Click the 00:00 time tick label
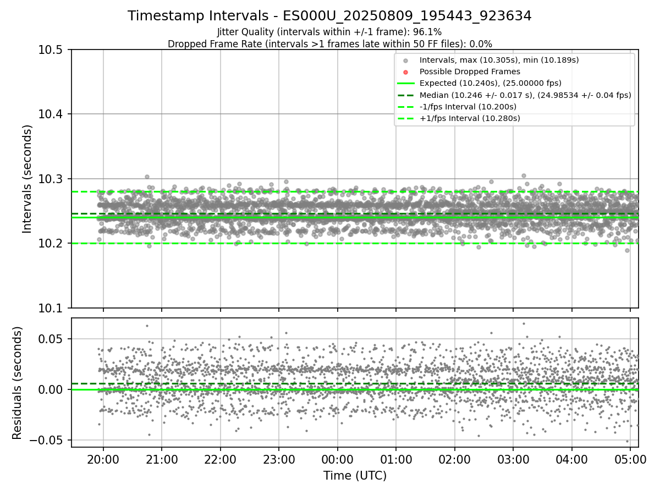 coord(337,459)
